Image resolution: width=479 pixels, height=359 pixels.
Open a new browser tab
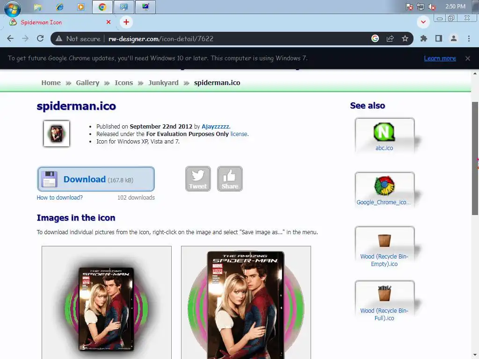[126, 22]
